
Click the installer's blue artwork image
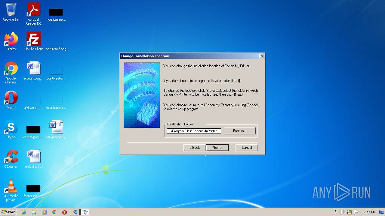142,95
